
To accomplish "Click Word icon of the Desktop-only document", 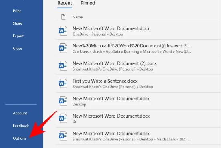I will [63, 101].
